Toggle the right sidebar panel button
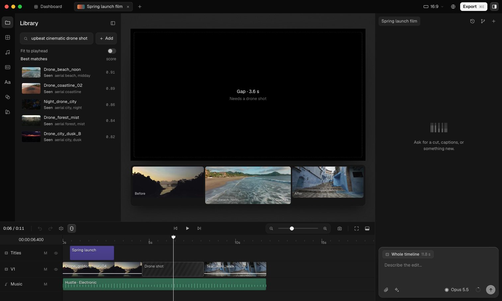This screenshot has width=502, height=301. click(494, 7)
